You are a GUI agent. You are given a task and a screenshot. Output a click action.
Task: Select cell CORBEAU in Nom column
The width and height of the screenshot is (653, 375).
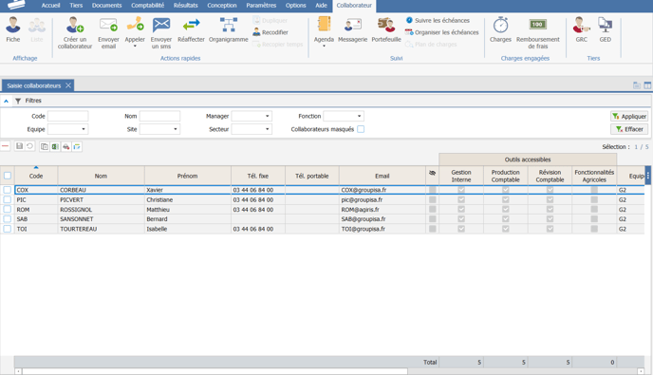[x=101, y=190]
